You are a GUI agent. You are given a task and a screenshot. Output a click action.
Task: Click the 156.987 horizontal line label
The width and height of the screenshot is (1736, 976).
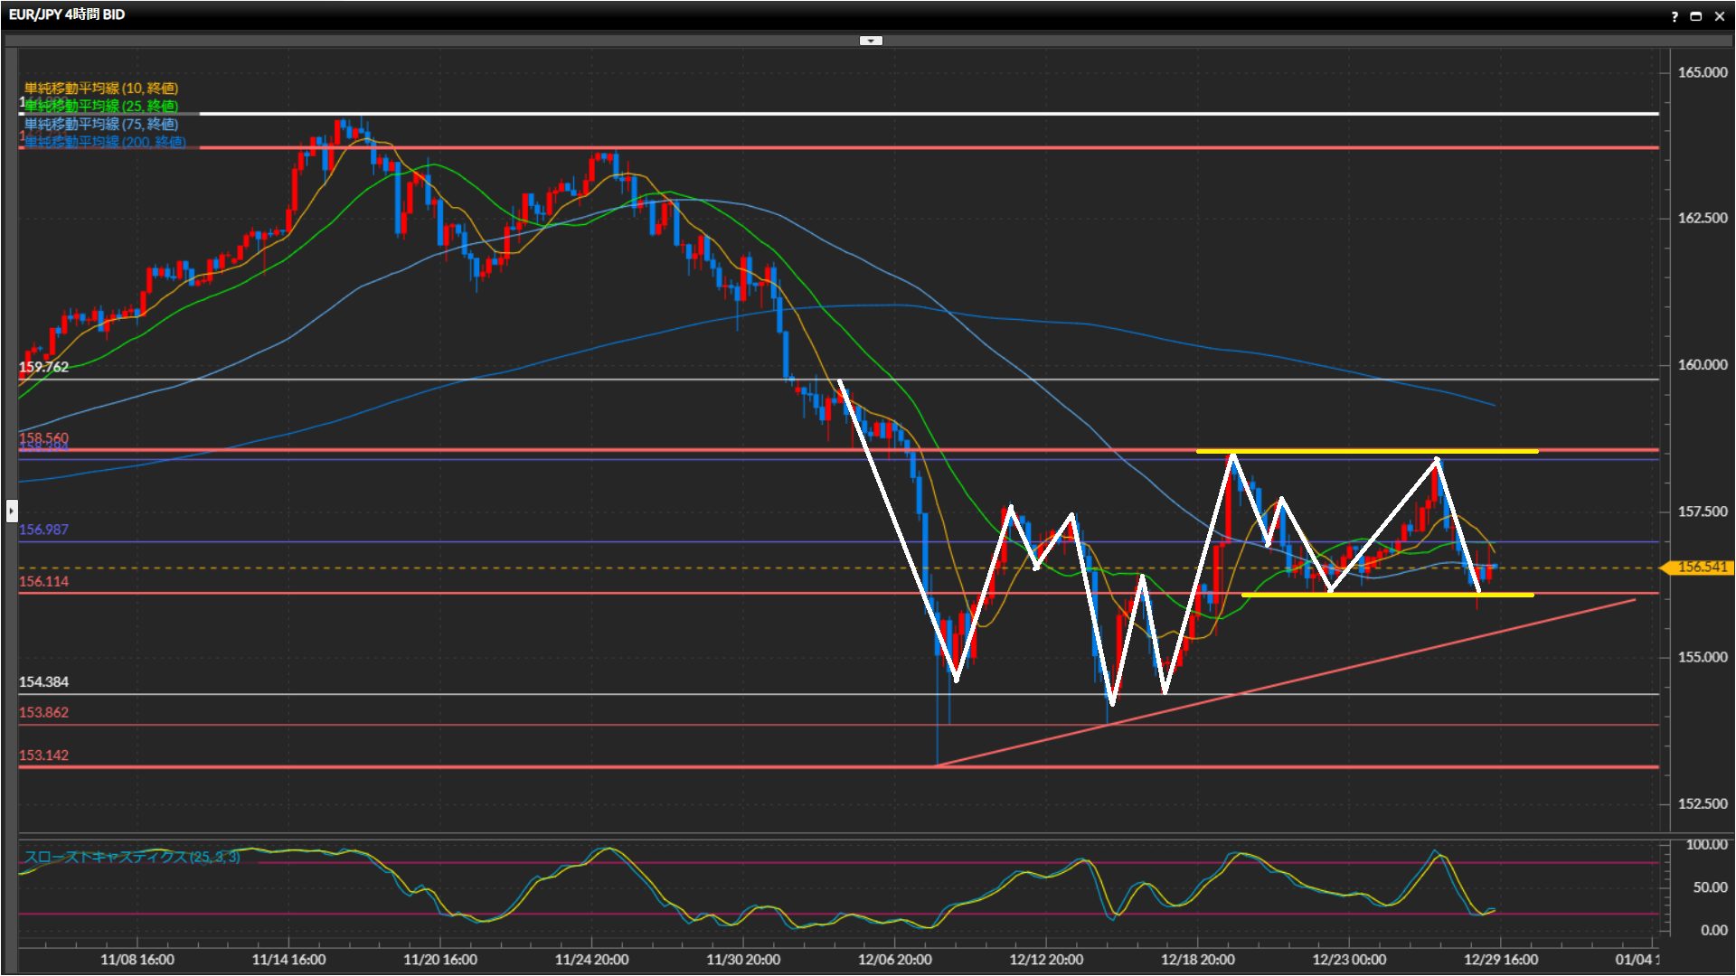point(43,530)
